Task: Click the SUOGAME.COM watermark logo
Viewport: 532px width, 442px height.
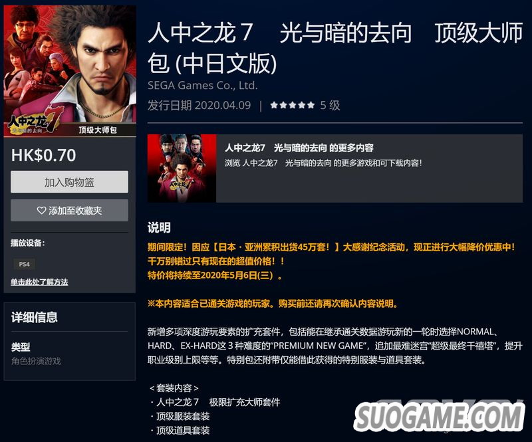Action: point(438,416)
